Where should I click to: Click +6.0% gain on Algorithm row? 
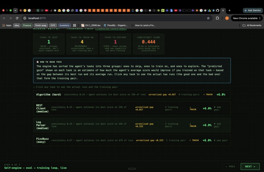[x=221, y=95]
